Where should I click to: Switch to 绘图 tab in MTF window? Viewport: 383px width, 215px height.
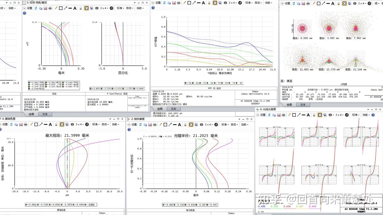[x=160, y=109]
